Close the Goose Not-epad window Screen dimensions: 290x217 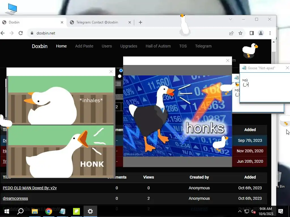[287, 68]
